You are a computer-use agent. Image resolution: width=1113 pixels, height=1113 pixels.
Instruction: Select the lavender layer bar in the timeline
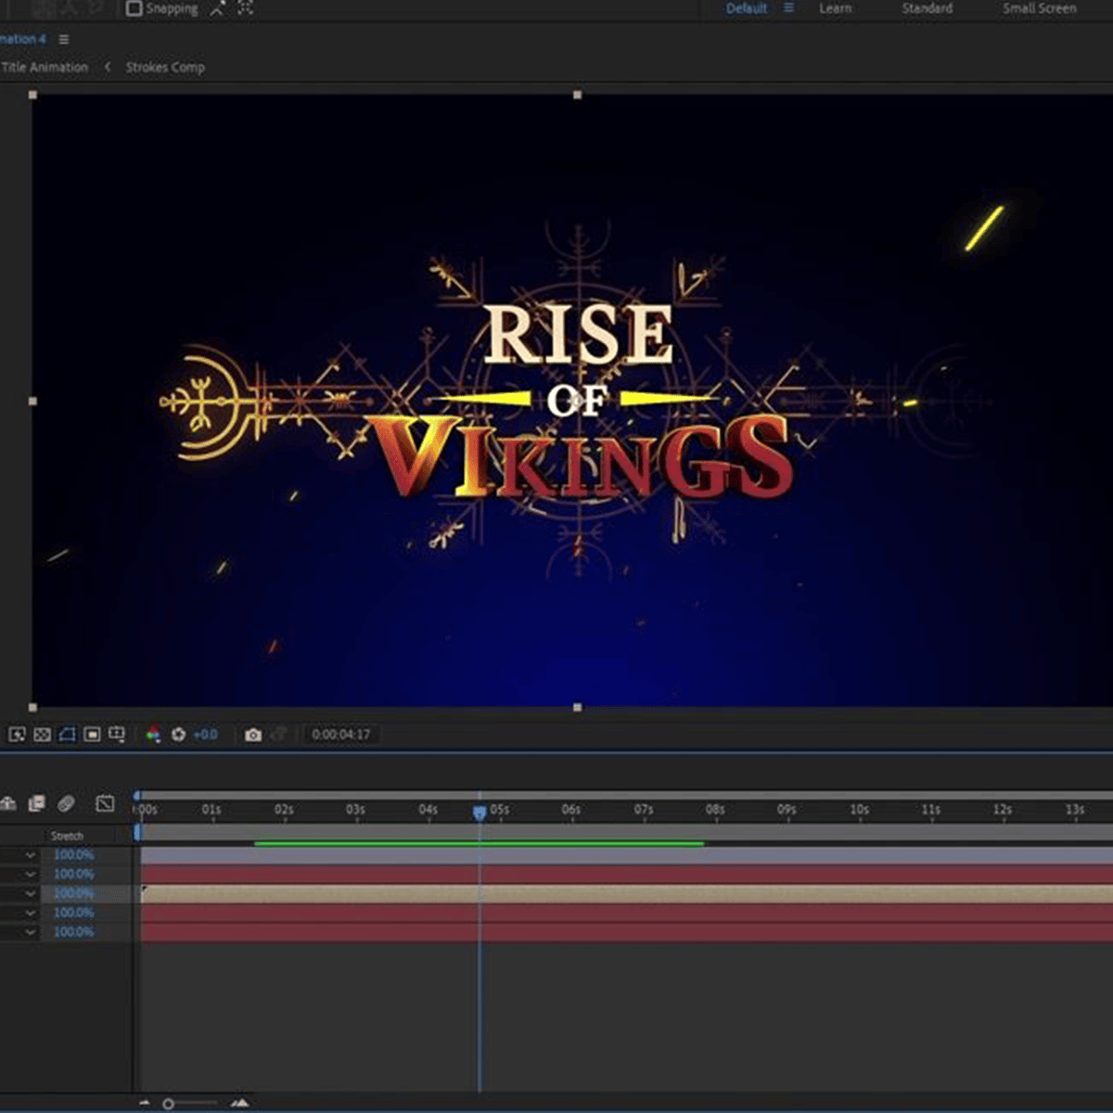click(626, 856)
